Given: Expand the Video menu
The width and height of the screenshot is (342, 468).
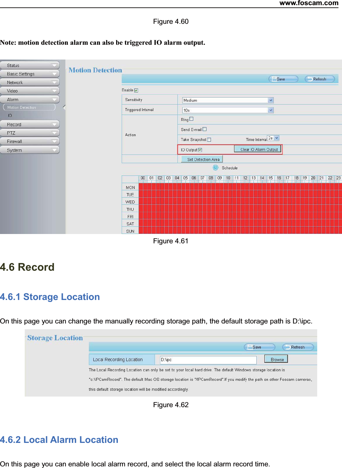Looking at the screenshot, I should coord(30,91).
